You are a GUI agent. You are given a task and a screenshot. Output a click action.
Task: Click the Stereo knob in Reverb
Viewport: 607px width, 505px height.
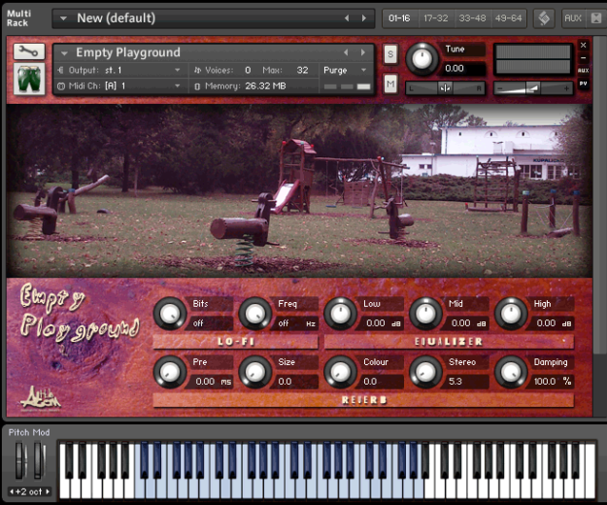point(425,372)
